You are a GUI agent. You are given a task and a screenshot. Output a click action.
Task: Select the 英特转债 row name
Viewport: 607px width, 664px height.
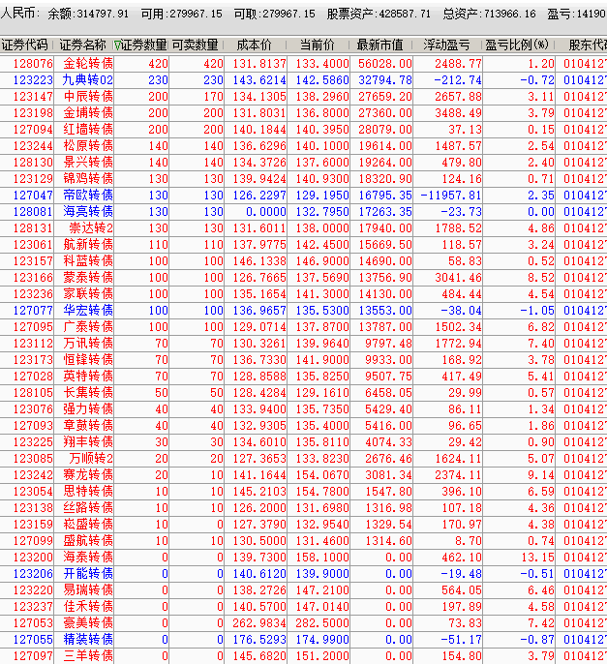coord(88,376)
